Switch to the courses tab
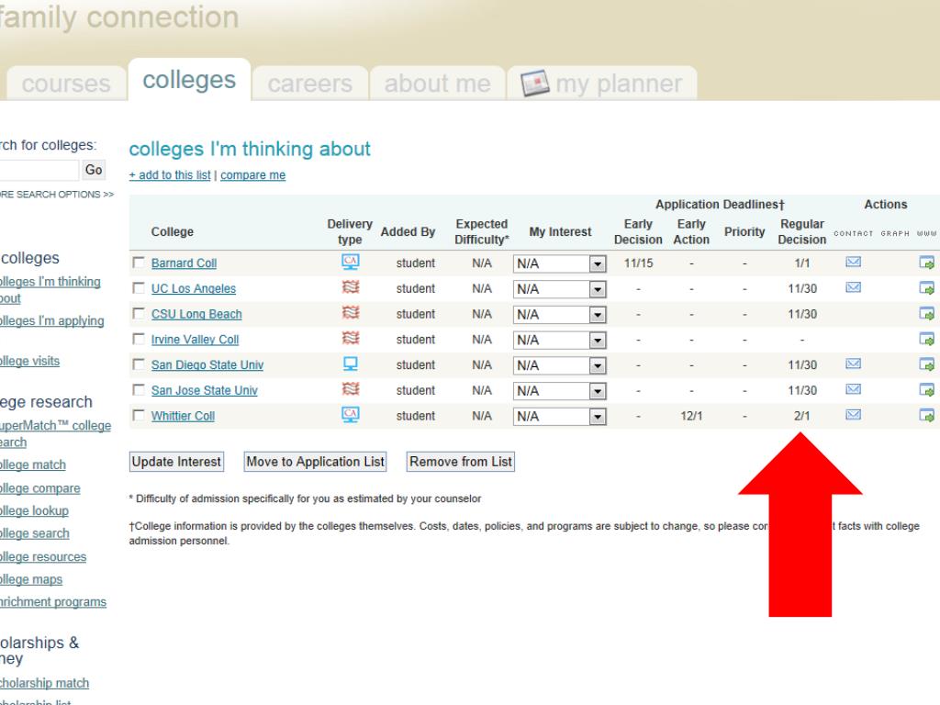The width and height of the screenshot is (940, 705). 66,84
